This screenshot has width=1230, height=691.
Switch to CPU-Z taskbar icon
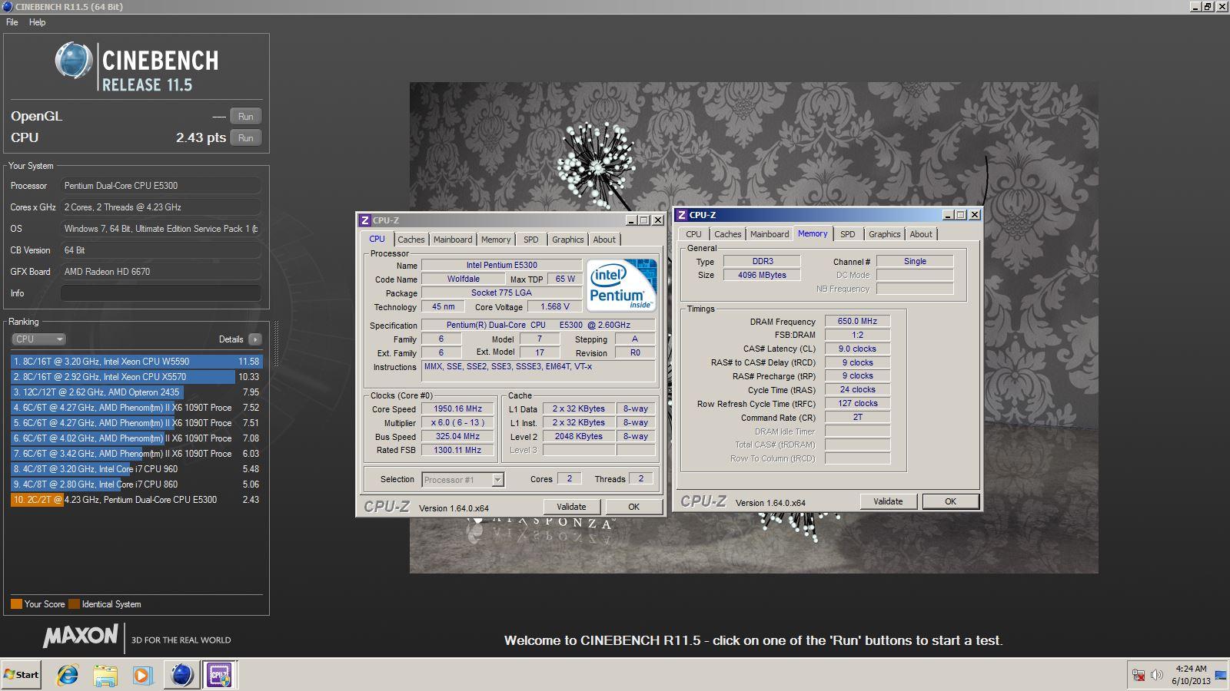tap(220, 675)
